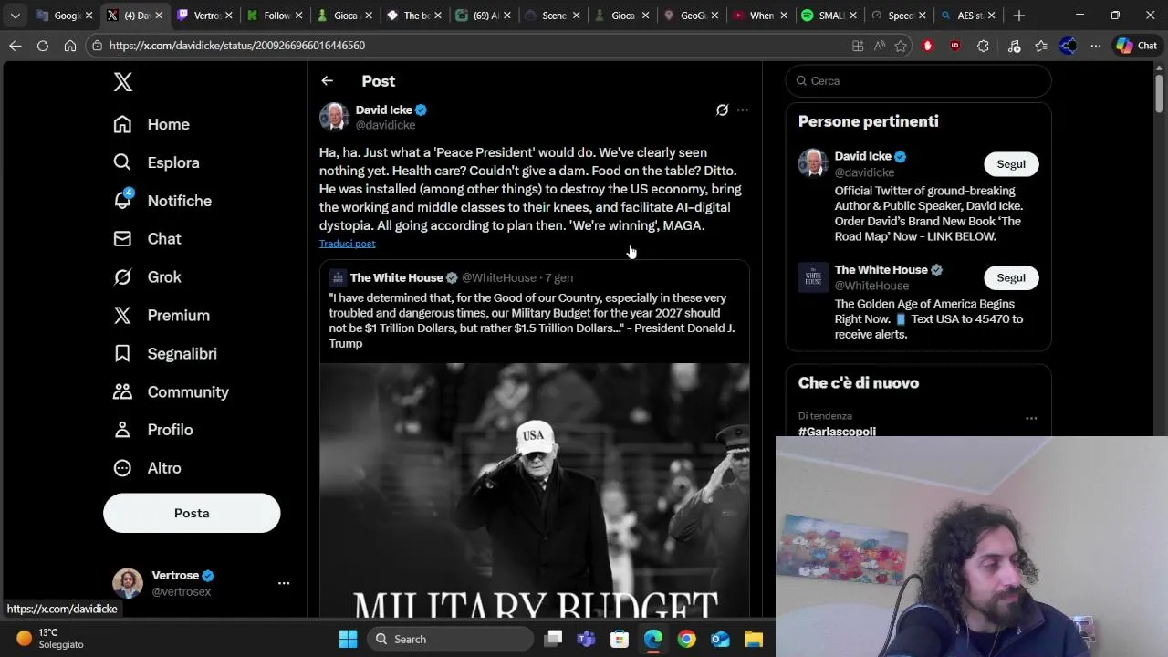
Task: Open weather widget showing 13°C
Action: [50, 639]
